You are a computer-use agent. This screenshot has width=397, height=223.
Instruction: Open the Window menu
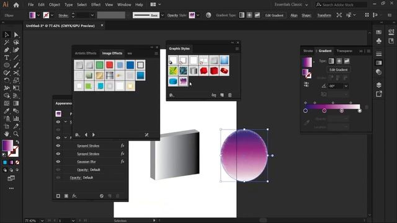pos(124,4)
